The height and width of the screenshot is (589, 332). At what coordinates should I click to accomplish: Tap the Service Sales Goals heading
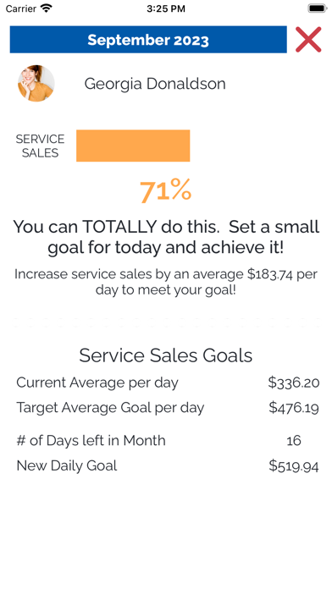tap(166, 355)
